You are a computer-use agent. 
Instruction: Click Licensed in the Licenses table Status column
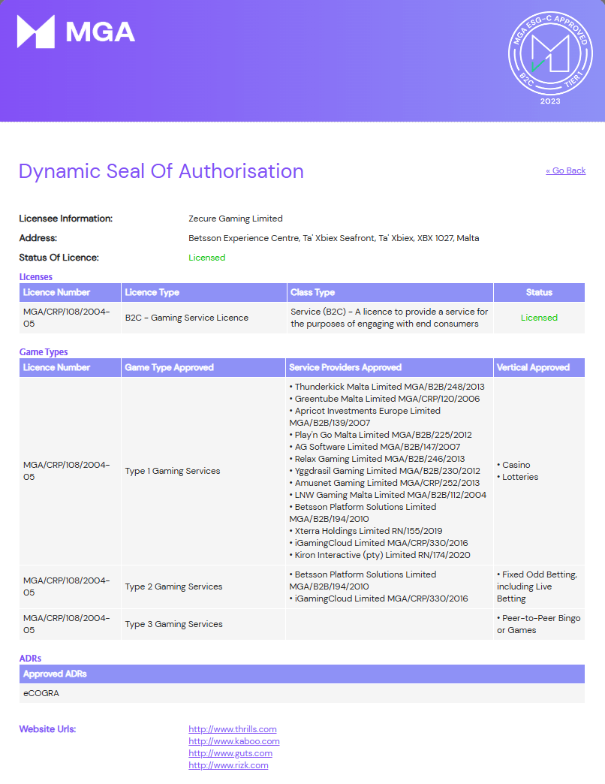(539, 318)
